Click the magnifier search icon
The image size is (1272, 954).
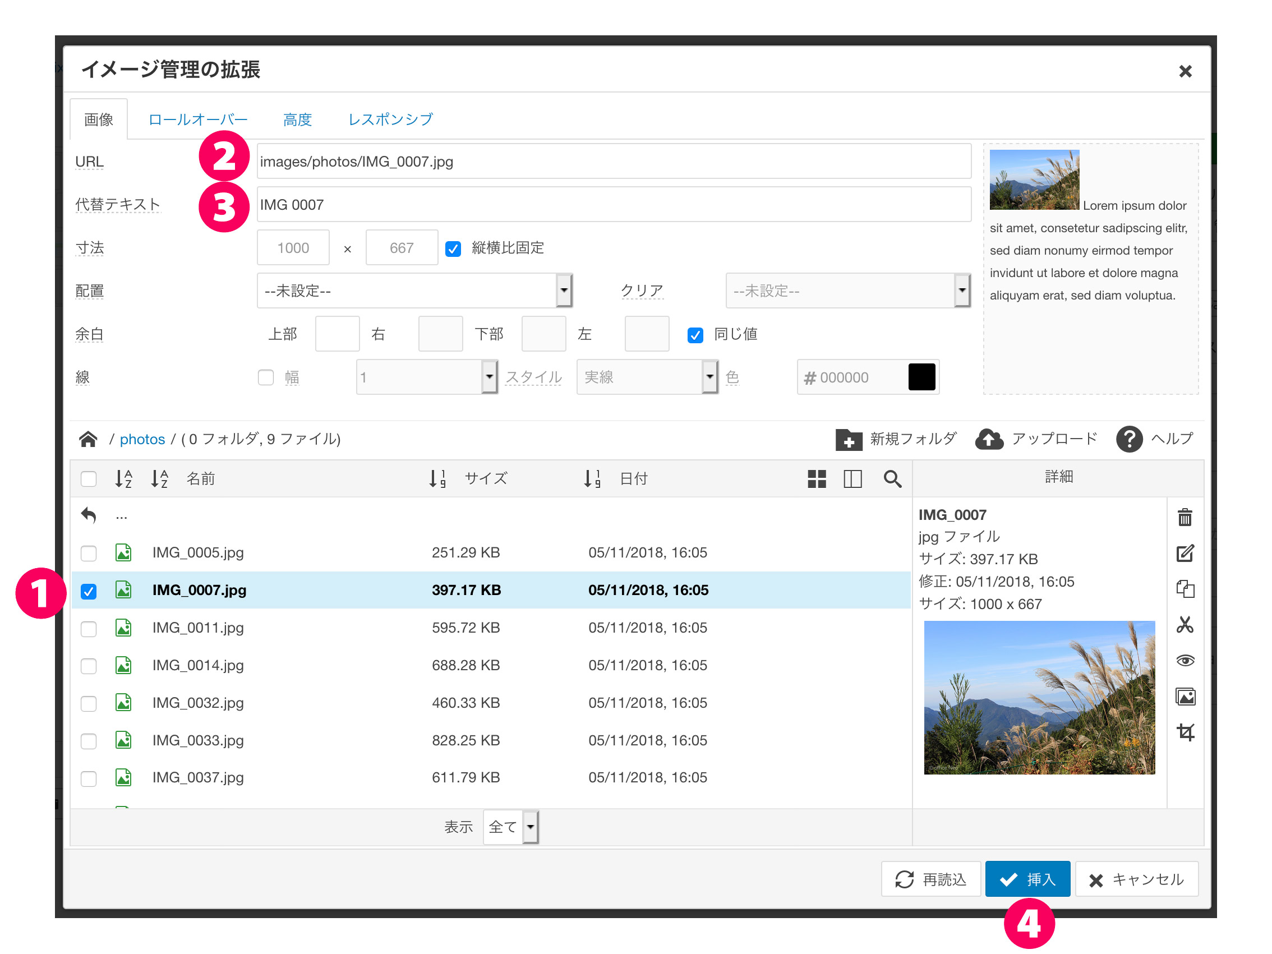(x=891, y=478)
